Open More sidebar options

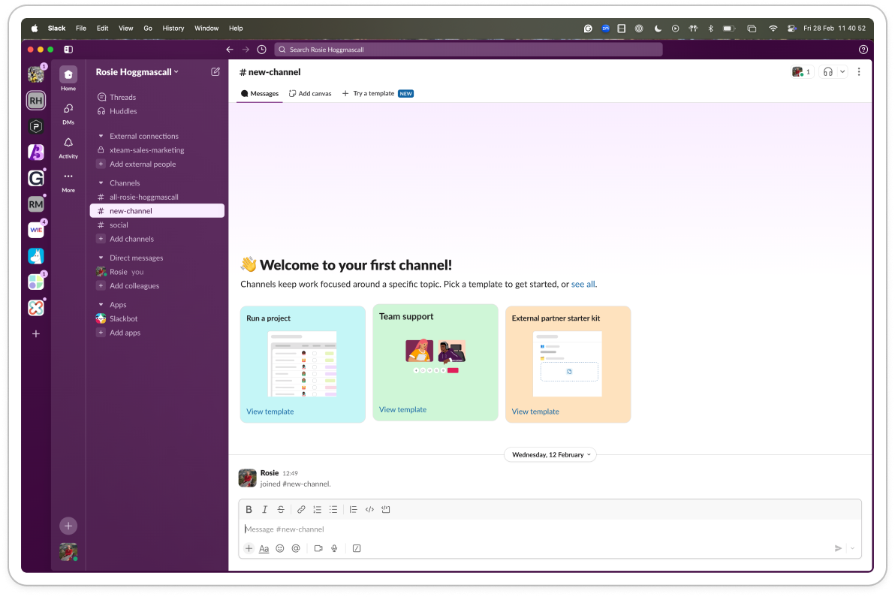pyautogui.click(x=68, y=182)
